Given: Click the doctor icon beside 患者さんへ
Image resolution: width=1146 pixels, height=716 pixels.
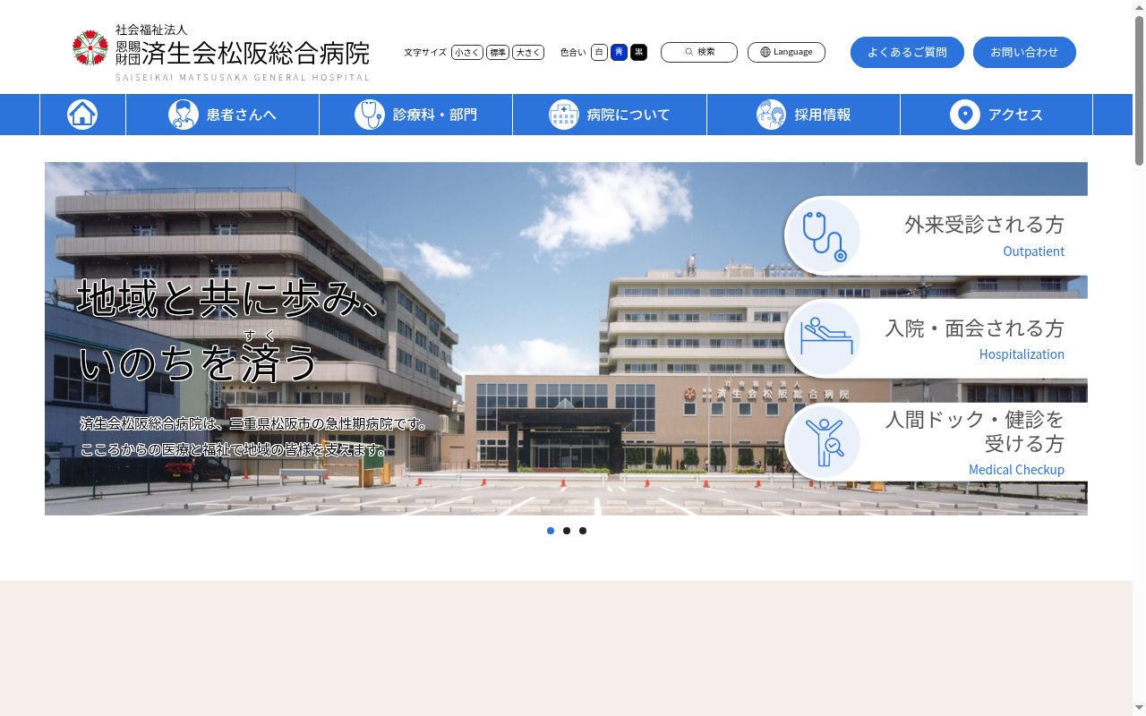Looking at the screenshot, I should pos(184,115).
